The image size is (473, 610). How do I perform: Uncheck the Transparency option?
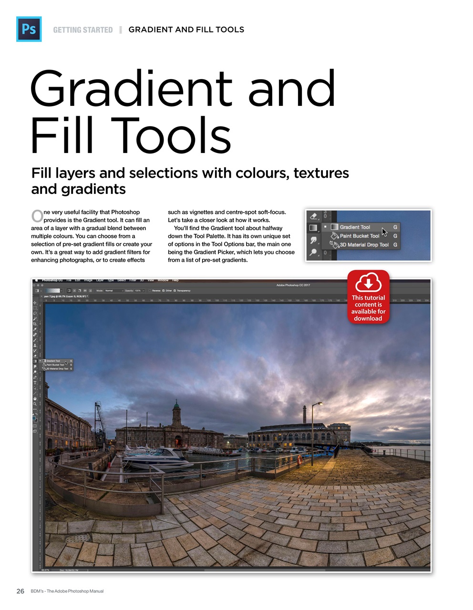click(x=175, y=290)
